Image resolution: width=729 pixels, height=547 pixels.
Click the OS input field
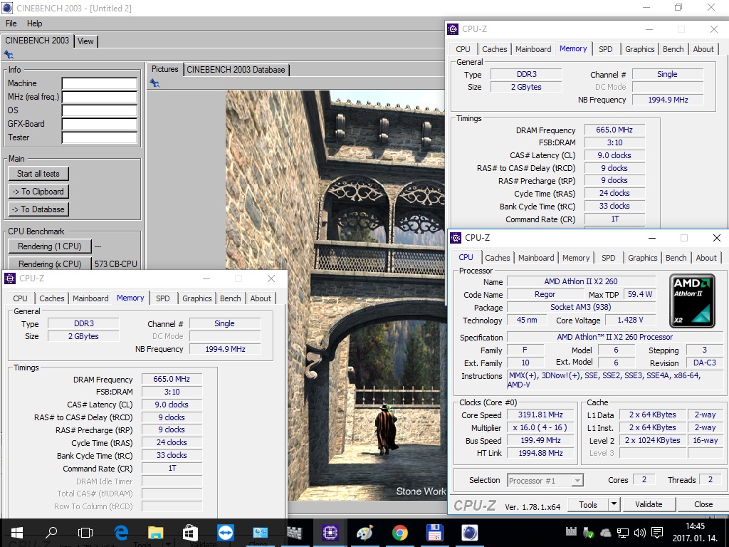(100, 110)
